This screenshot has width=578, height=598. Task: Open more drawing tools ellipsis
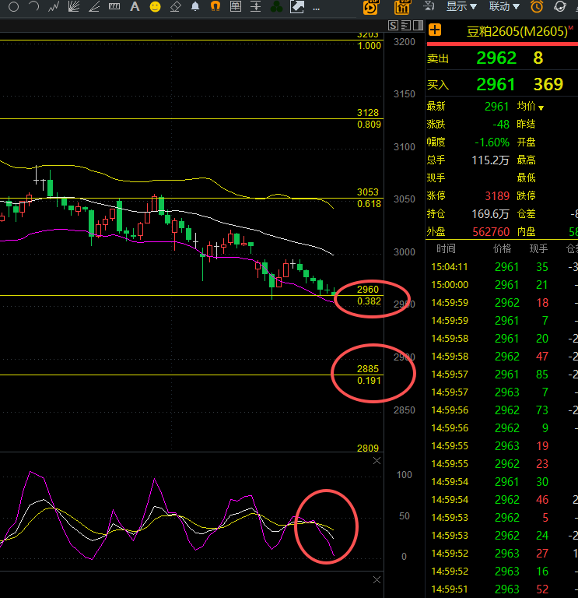coord(317,9)
